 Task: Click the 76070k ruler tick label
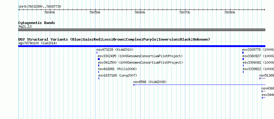click(x=185, y=13)
